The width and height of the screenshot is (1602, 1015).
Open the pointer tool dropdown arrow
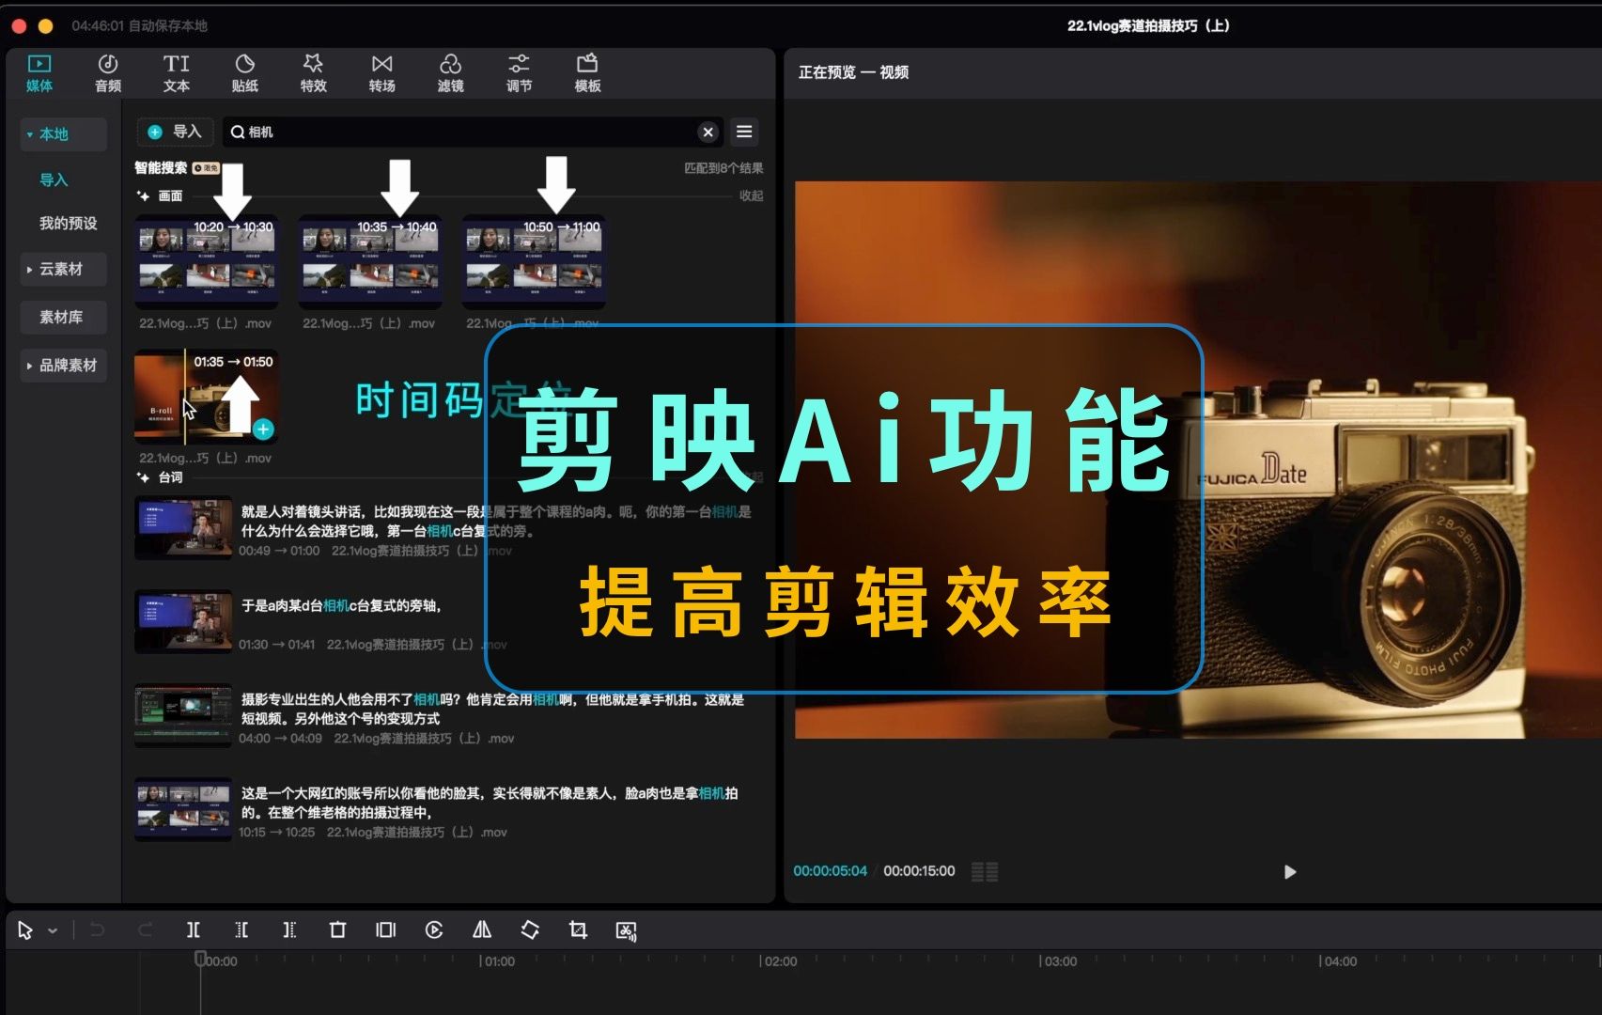click(53, 930)
